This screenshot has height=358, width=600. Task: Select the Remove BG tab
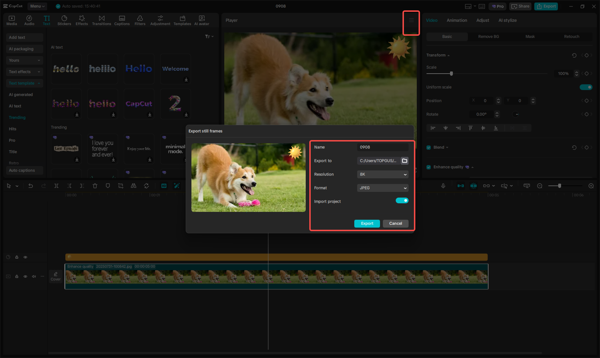coord(489,37)
